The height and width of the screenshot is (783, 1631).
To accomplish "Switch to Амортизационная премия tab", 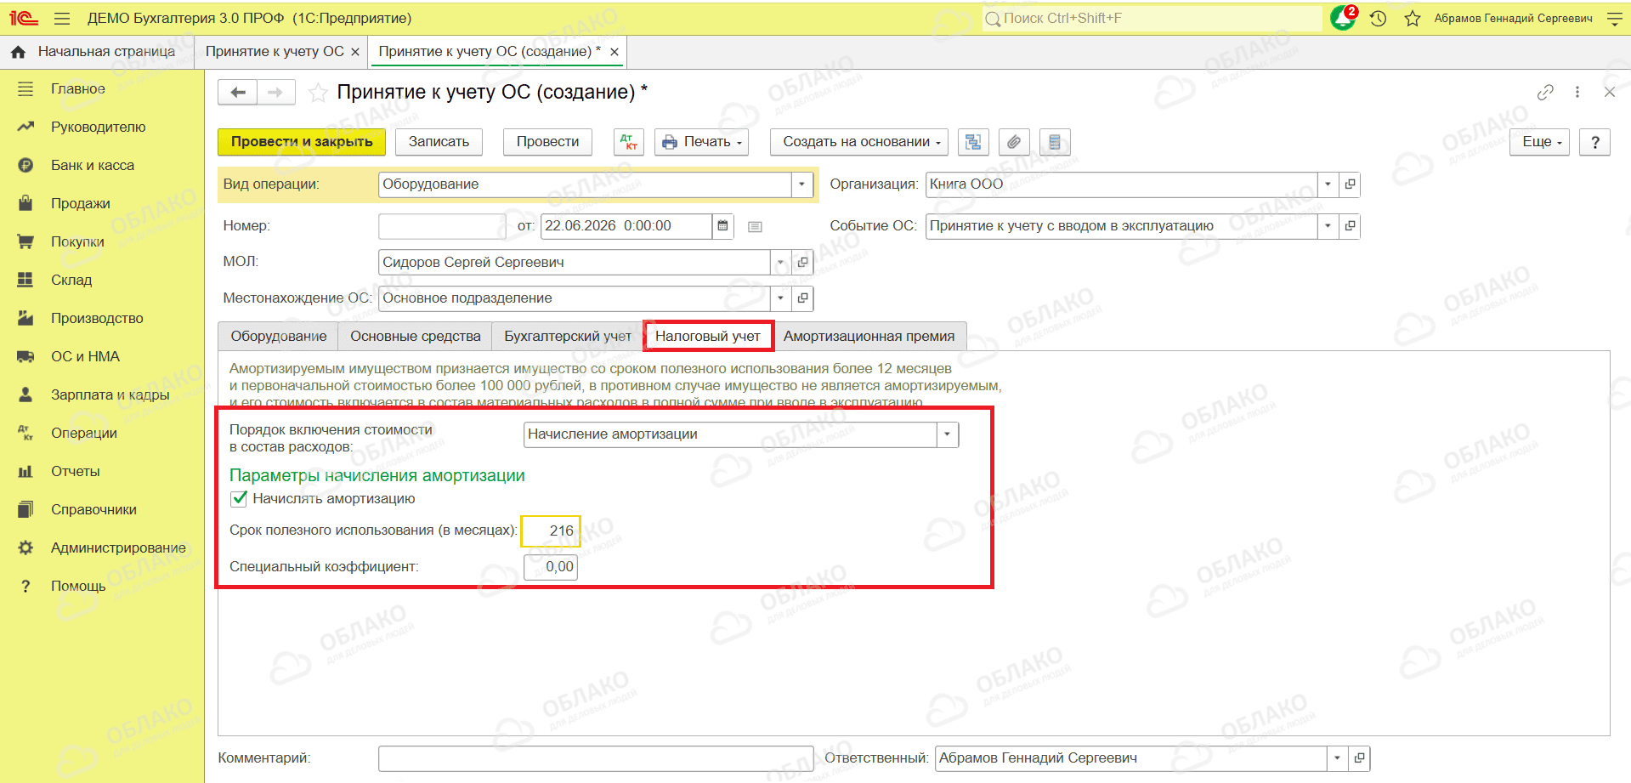I will (x=869, y=337).
